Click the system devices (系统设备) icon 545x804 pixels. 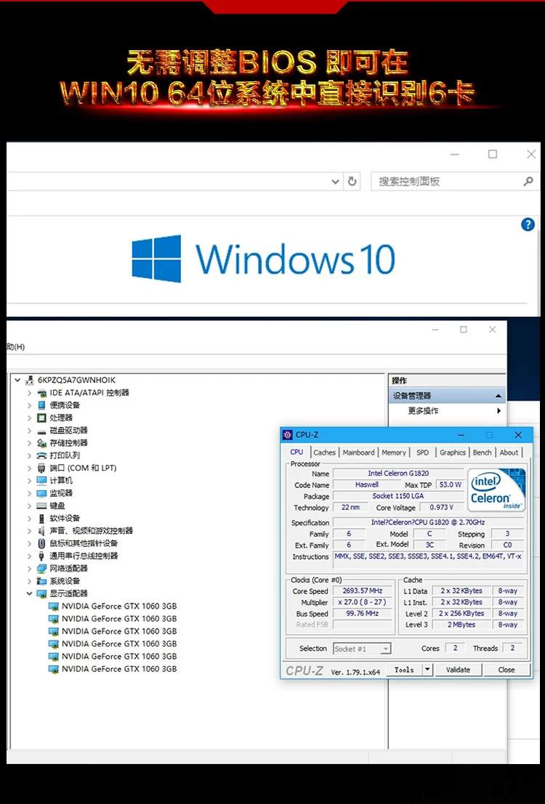click(x=41, y=581)
